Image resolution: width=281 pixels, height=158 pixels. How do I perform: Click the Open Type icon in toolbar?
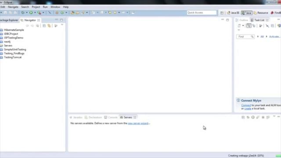[72, 13]
